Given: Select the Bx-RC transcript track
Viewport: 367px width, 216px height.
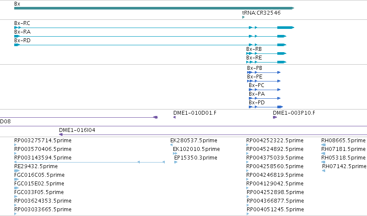Looking at the screenshot, I should (154, 28).
